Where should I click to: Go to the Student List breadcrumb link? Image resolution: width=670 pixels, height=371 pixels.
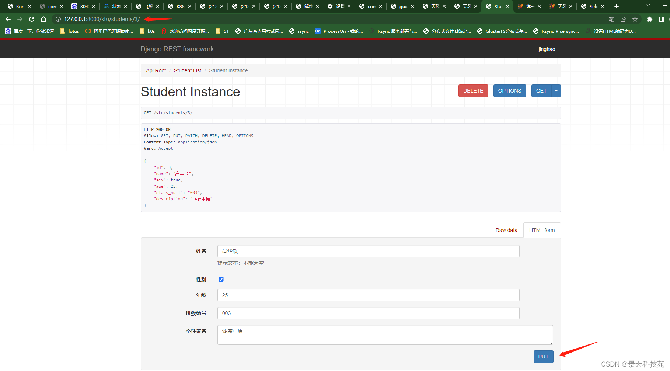188,70
